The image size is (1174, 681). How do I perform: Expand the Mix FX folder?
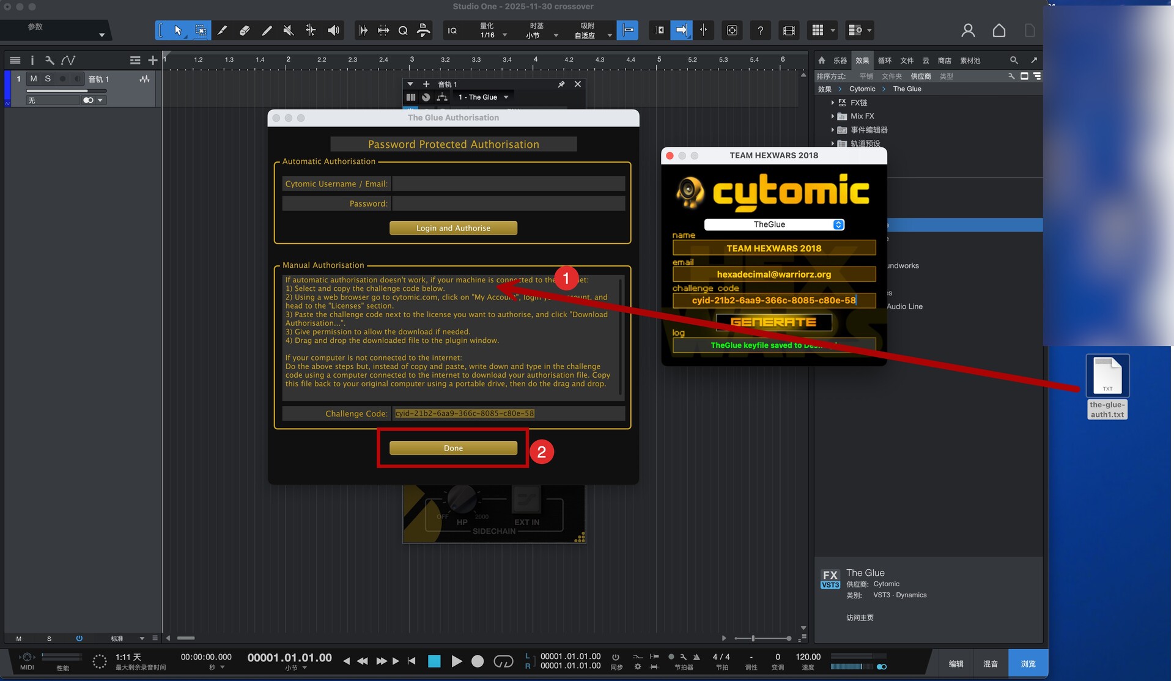pos(832,116)
